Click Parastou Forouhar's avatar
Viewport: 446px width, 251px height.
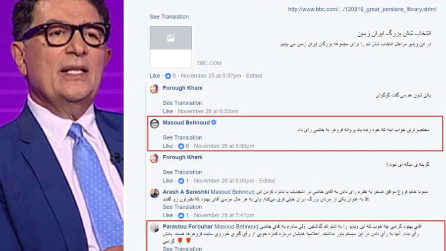tap(155, 228)
